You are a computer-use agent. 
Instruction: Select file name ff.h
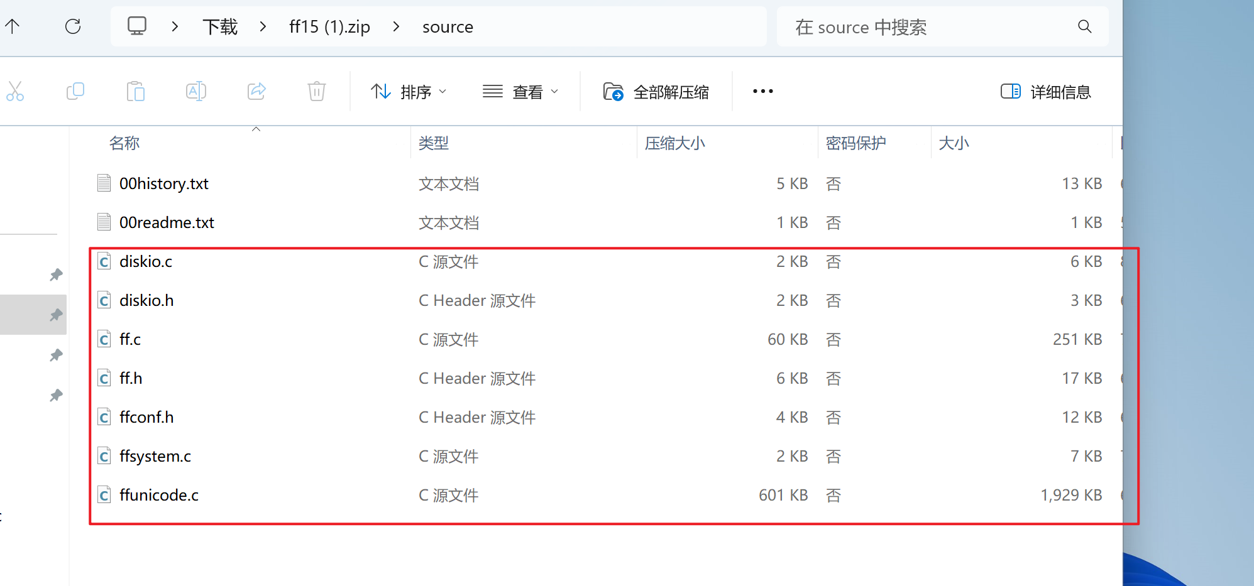pos(131,378)
